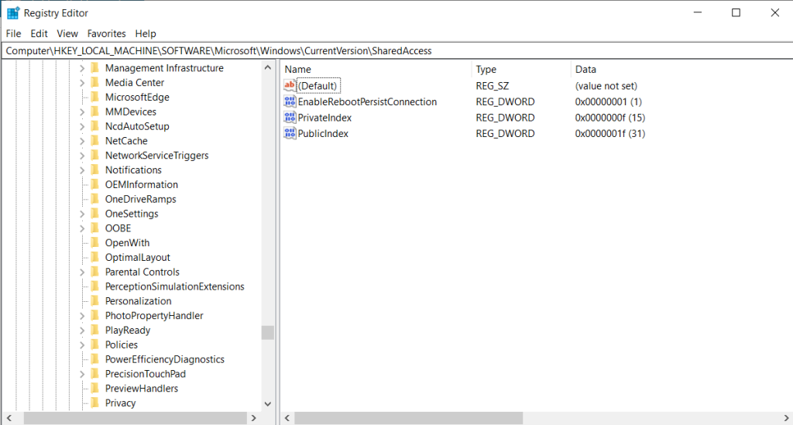Click the folder icon next to Privacy
The image size is (793, 425).
(x=95, y=403)
